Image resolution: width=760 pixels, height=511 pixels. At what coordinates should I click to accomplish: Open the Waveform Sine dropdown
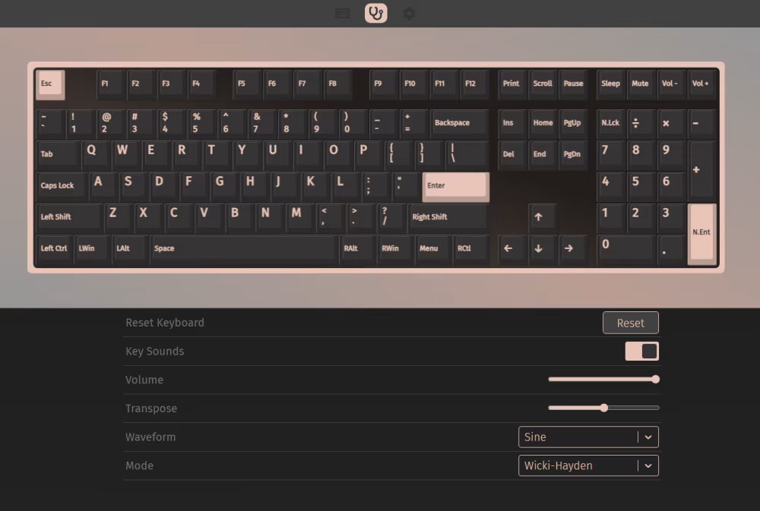coord(579,437)
